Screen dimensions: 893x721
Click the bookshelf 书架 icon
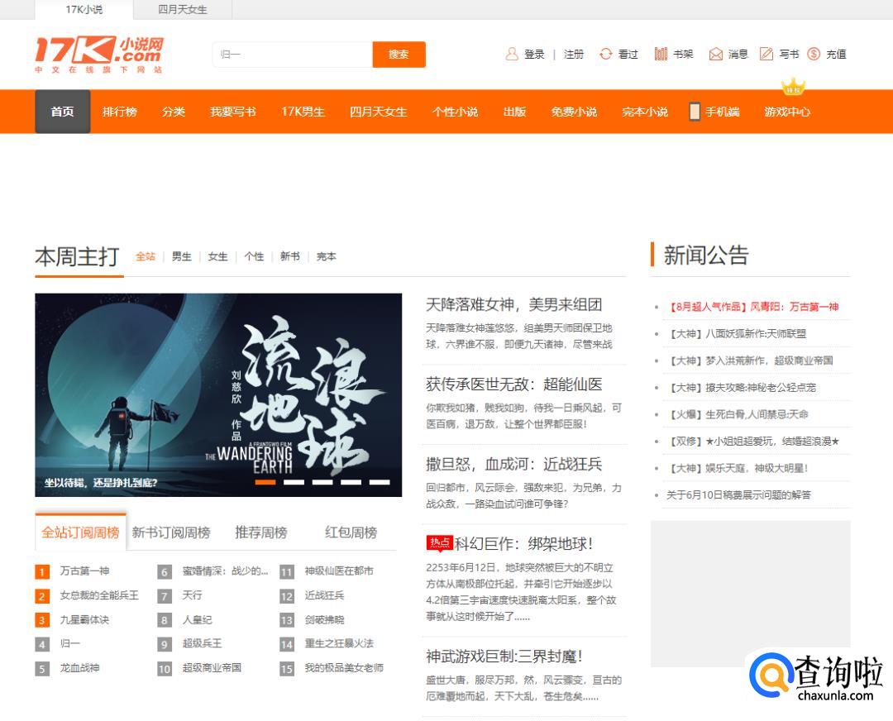pos(661,54)
